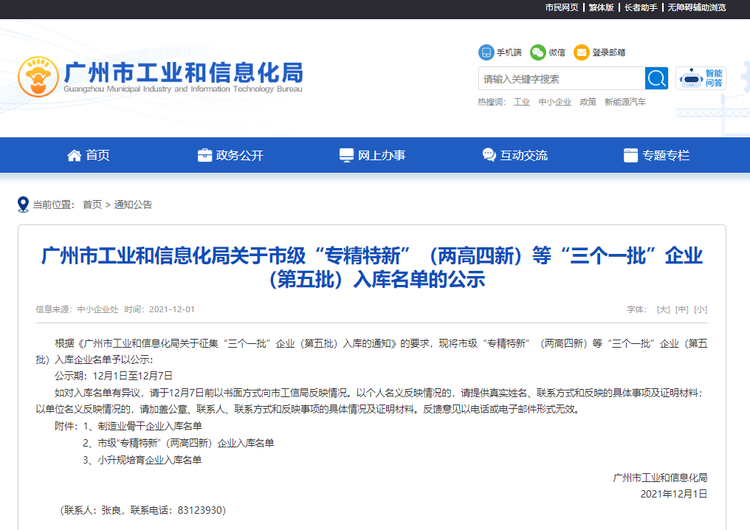This screenshot has height=530, width=750.
Task: Switch to 繁体版 traditional Chinese
Action: coord(601,7)
